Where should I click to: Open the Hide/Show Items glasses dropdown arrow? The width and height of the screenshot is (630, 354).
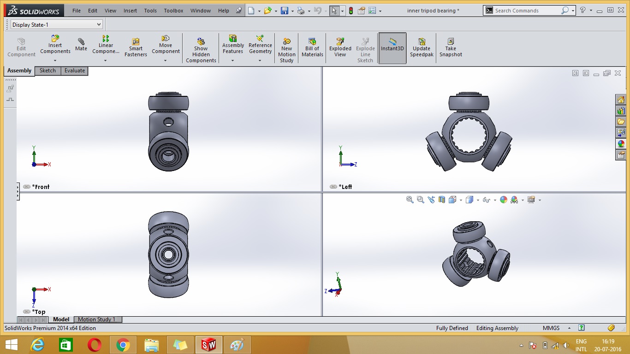[495, 200]
